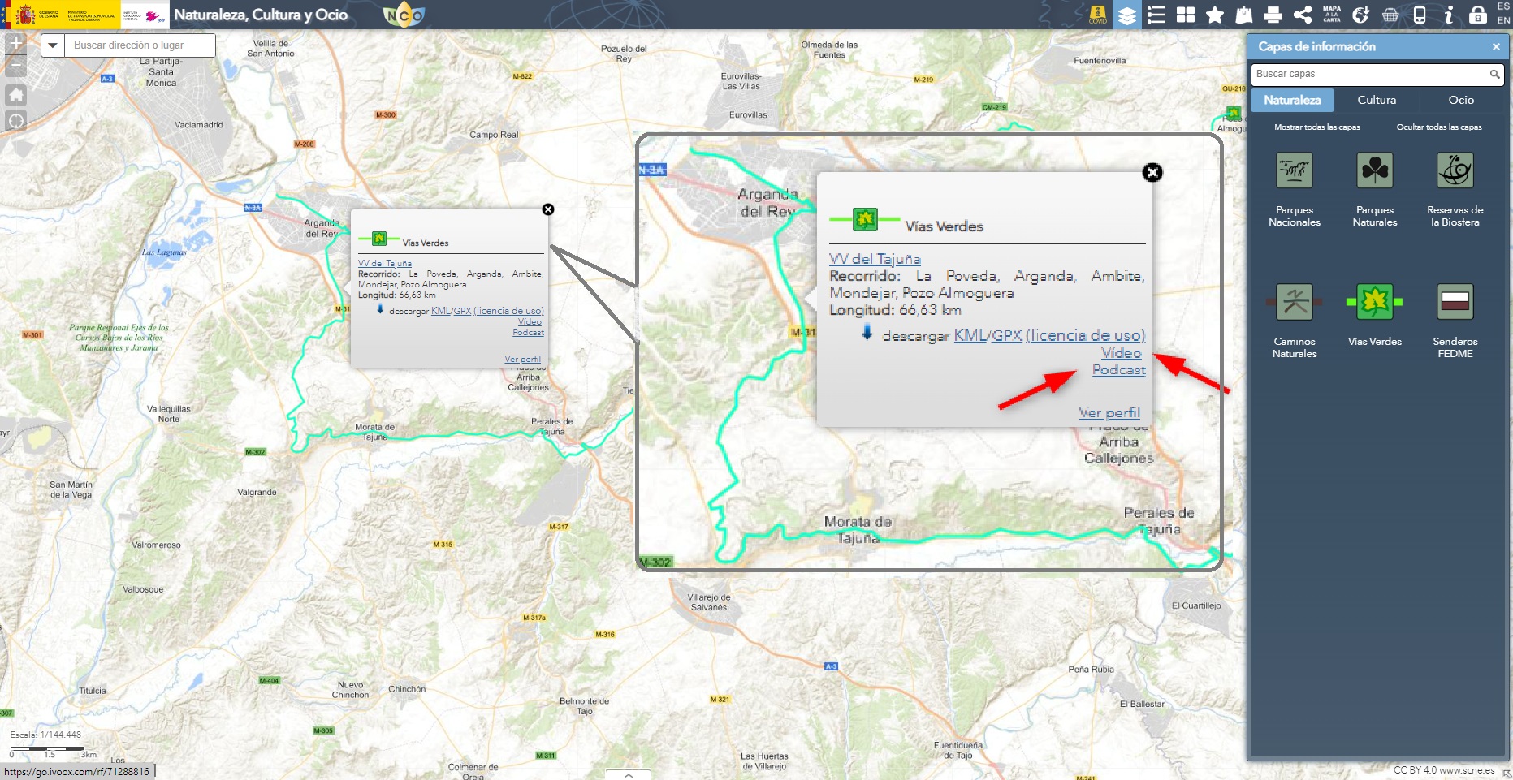Click Ver perfil in small popup
This screenshot has width=1513, height=780.
[x=522, y=359]
